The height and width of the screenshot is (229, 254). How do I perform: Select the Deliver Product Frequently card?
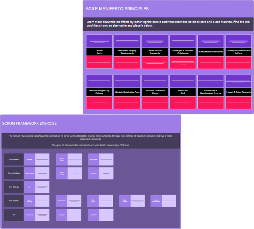click(x=155, y=52)
